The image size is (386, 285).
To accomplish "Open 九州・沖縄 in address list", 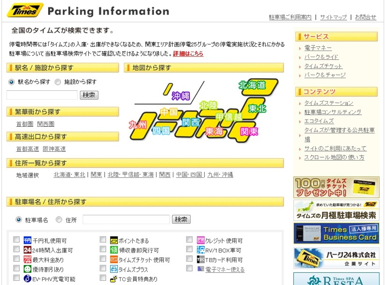I will (220, 175).
